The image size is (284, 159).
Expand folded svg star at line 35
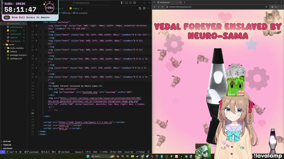pos(36,77)
